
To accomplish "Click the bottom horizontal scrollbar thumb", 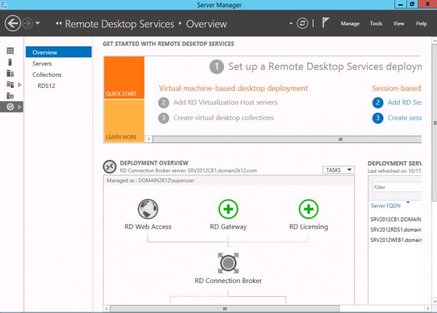I will coord(225,309).
